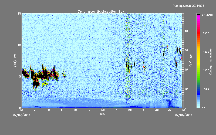The height and width of the screenshot is (135, 216).
Task: Click the 'Ceilometer Backscatter 15km' plot title
Action: (x=102, y=11)
